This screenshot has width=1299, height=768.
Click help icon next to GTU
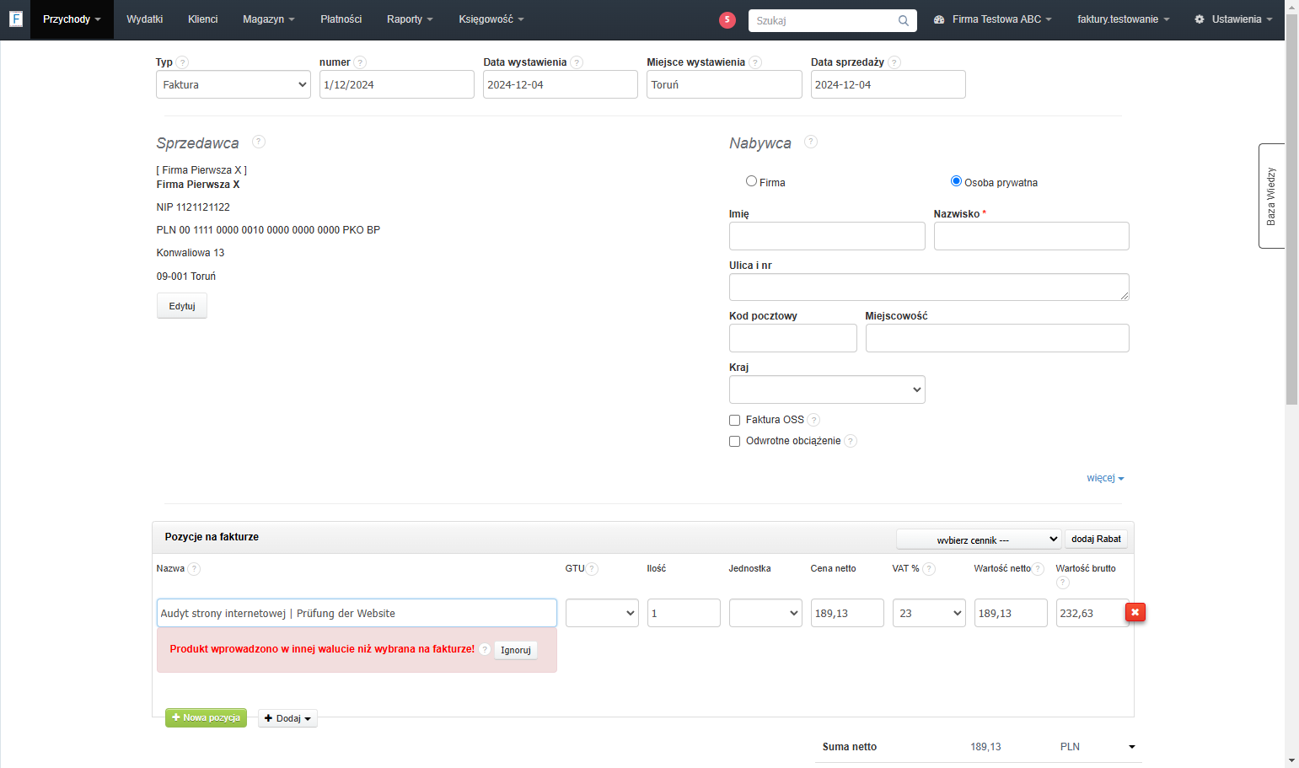point(592,569)
